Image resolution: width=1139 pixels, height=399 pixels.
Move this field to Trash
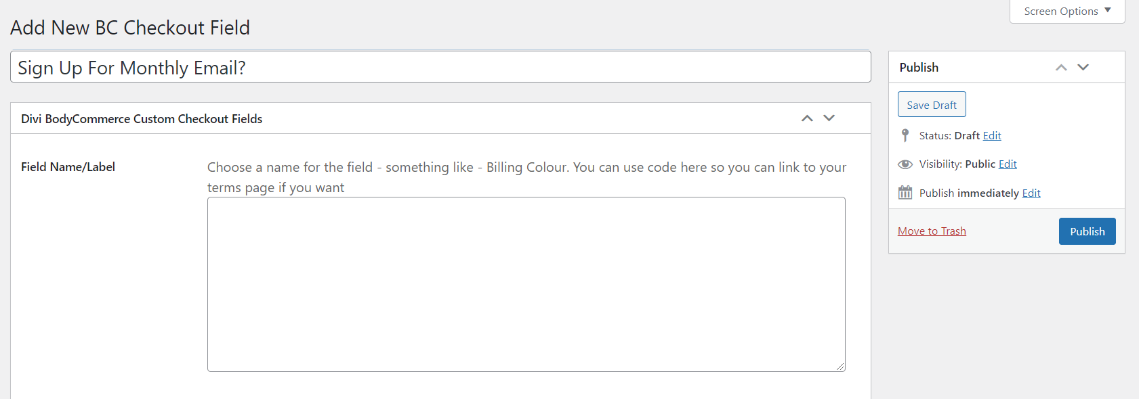coord(932,231)
